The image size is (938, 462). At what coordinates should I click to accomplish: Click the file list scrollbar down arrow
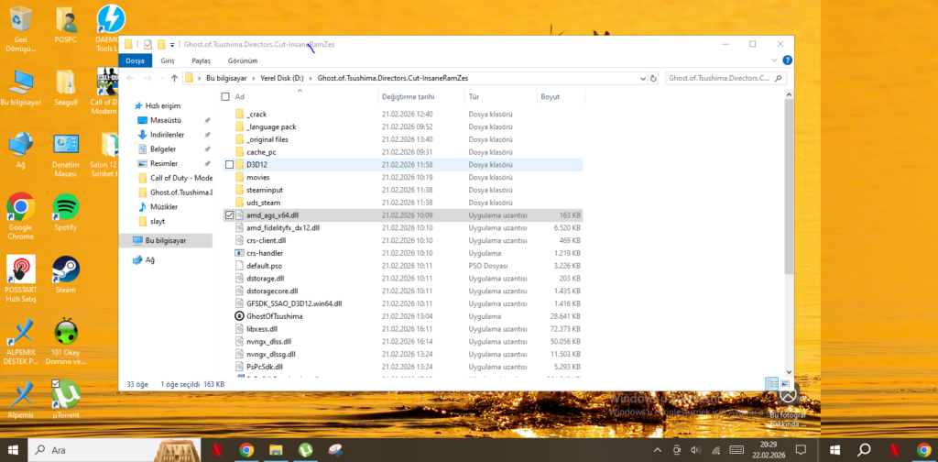pyautogui.click(x=789, y=371)
